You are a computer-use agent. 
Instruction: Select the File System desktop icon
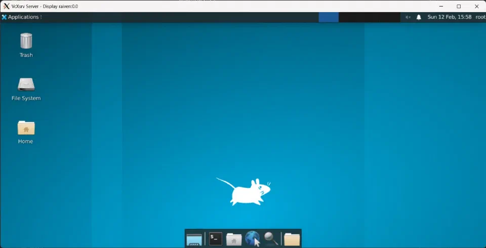click(x=26, y=89)
